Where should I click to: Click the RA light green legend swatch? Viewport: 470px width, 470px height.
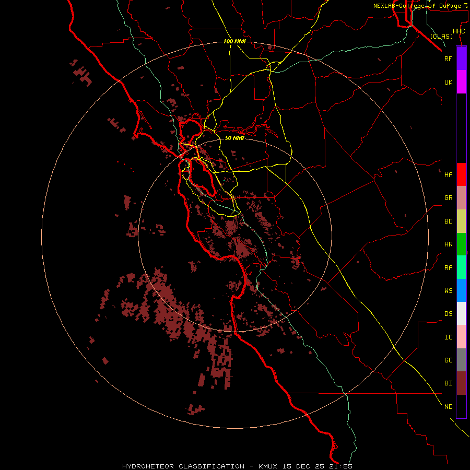tap(461, 267)
